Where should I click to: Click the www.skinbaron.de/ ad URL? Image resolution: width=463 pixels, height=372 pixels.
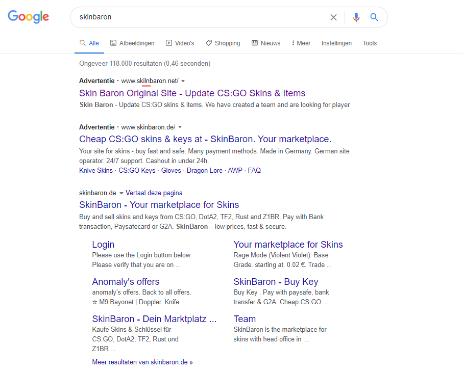[x=148, y=127]
